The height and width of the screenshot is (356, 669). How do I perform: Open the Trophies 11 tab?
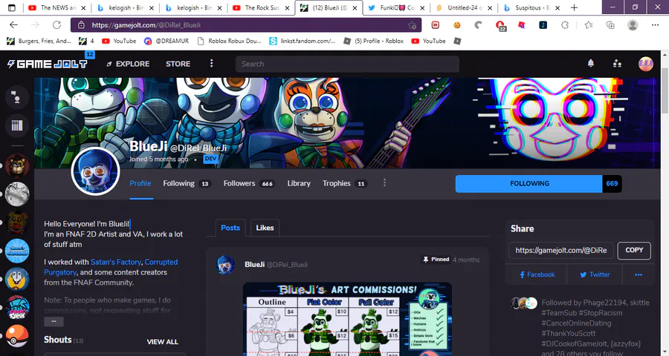point(344,183)
